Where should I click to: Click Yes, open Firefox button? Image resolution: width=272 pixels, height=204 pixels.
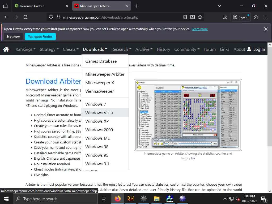[40, 37]
